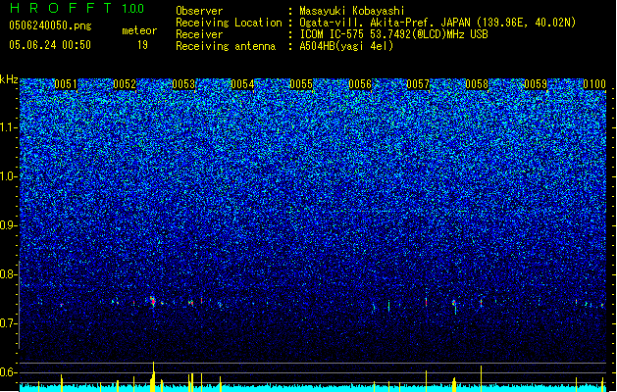The image size is (617, 392).
Task: Click the 0.8 kHz axis label
Action: point(9,274)
